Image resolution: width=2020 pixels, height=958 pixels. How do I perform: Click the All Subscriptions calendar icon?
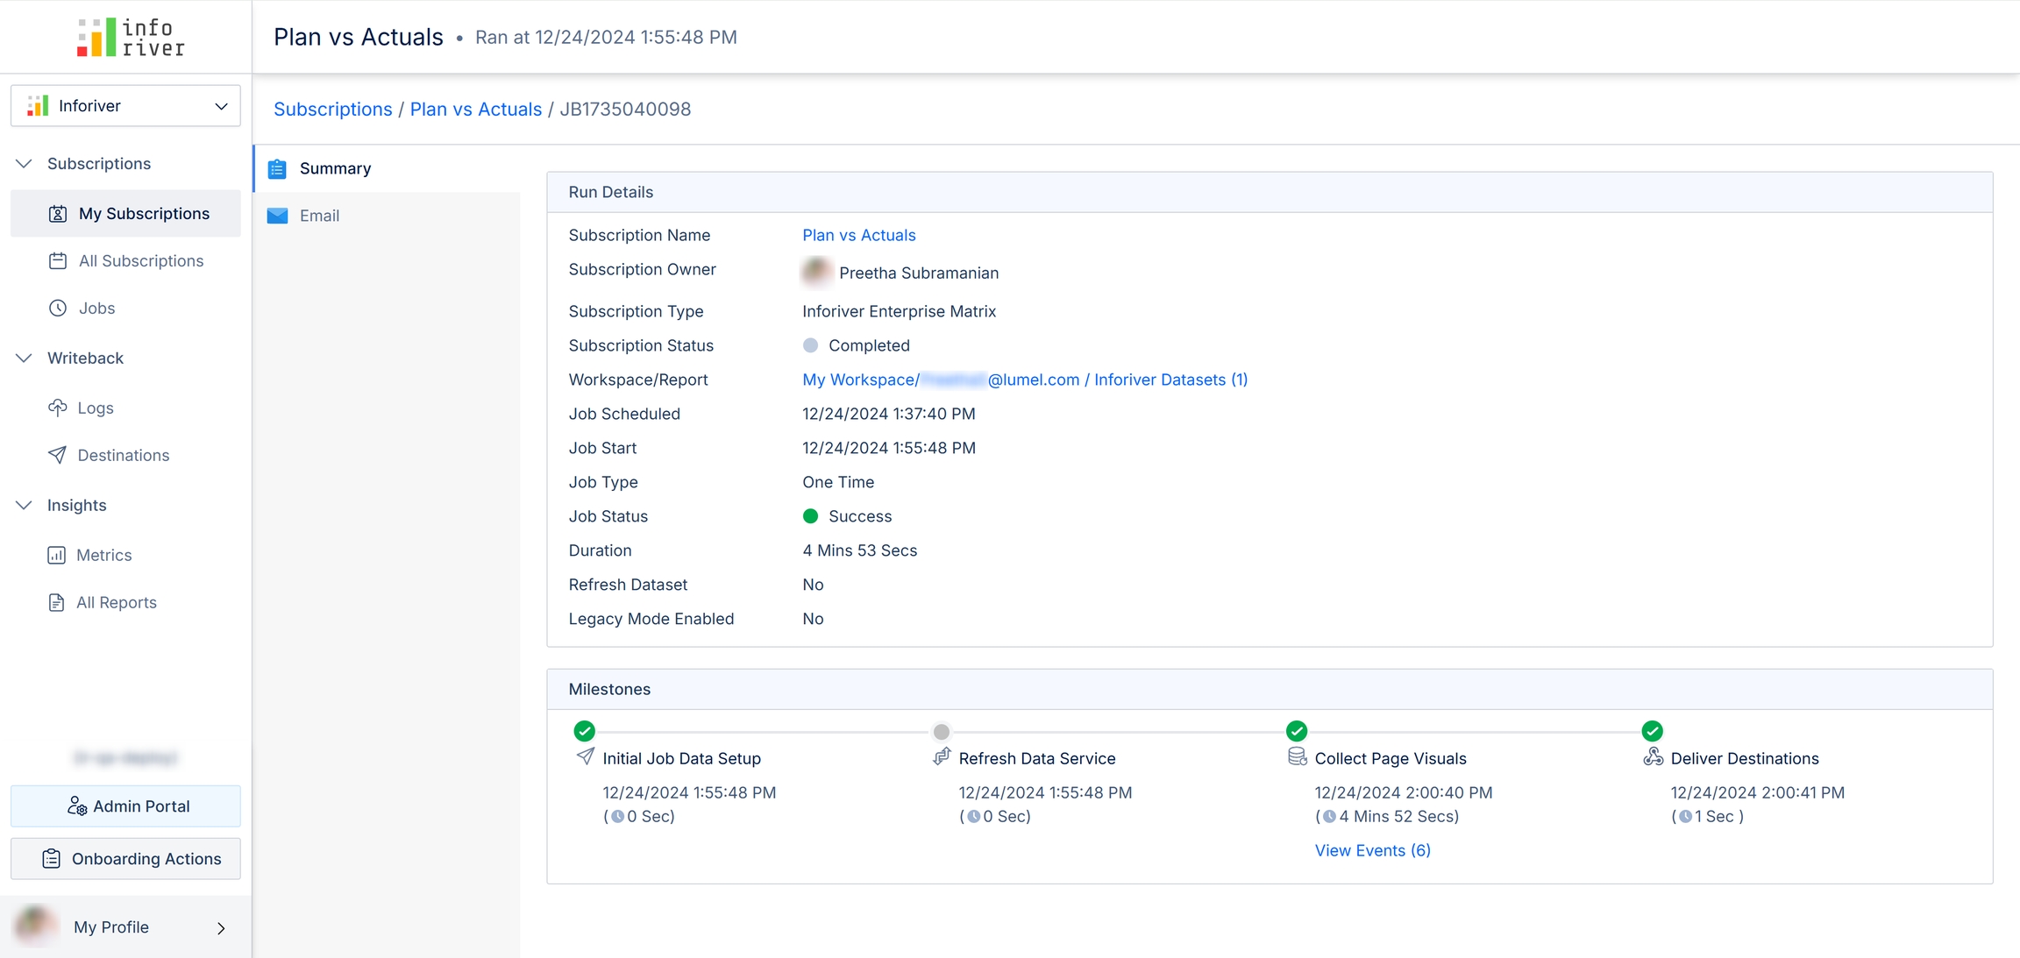[x=58, y=261]
